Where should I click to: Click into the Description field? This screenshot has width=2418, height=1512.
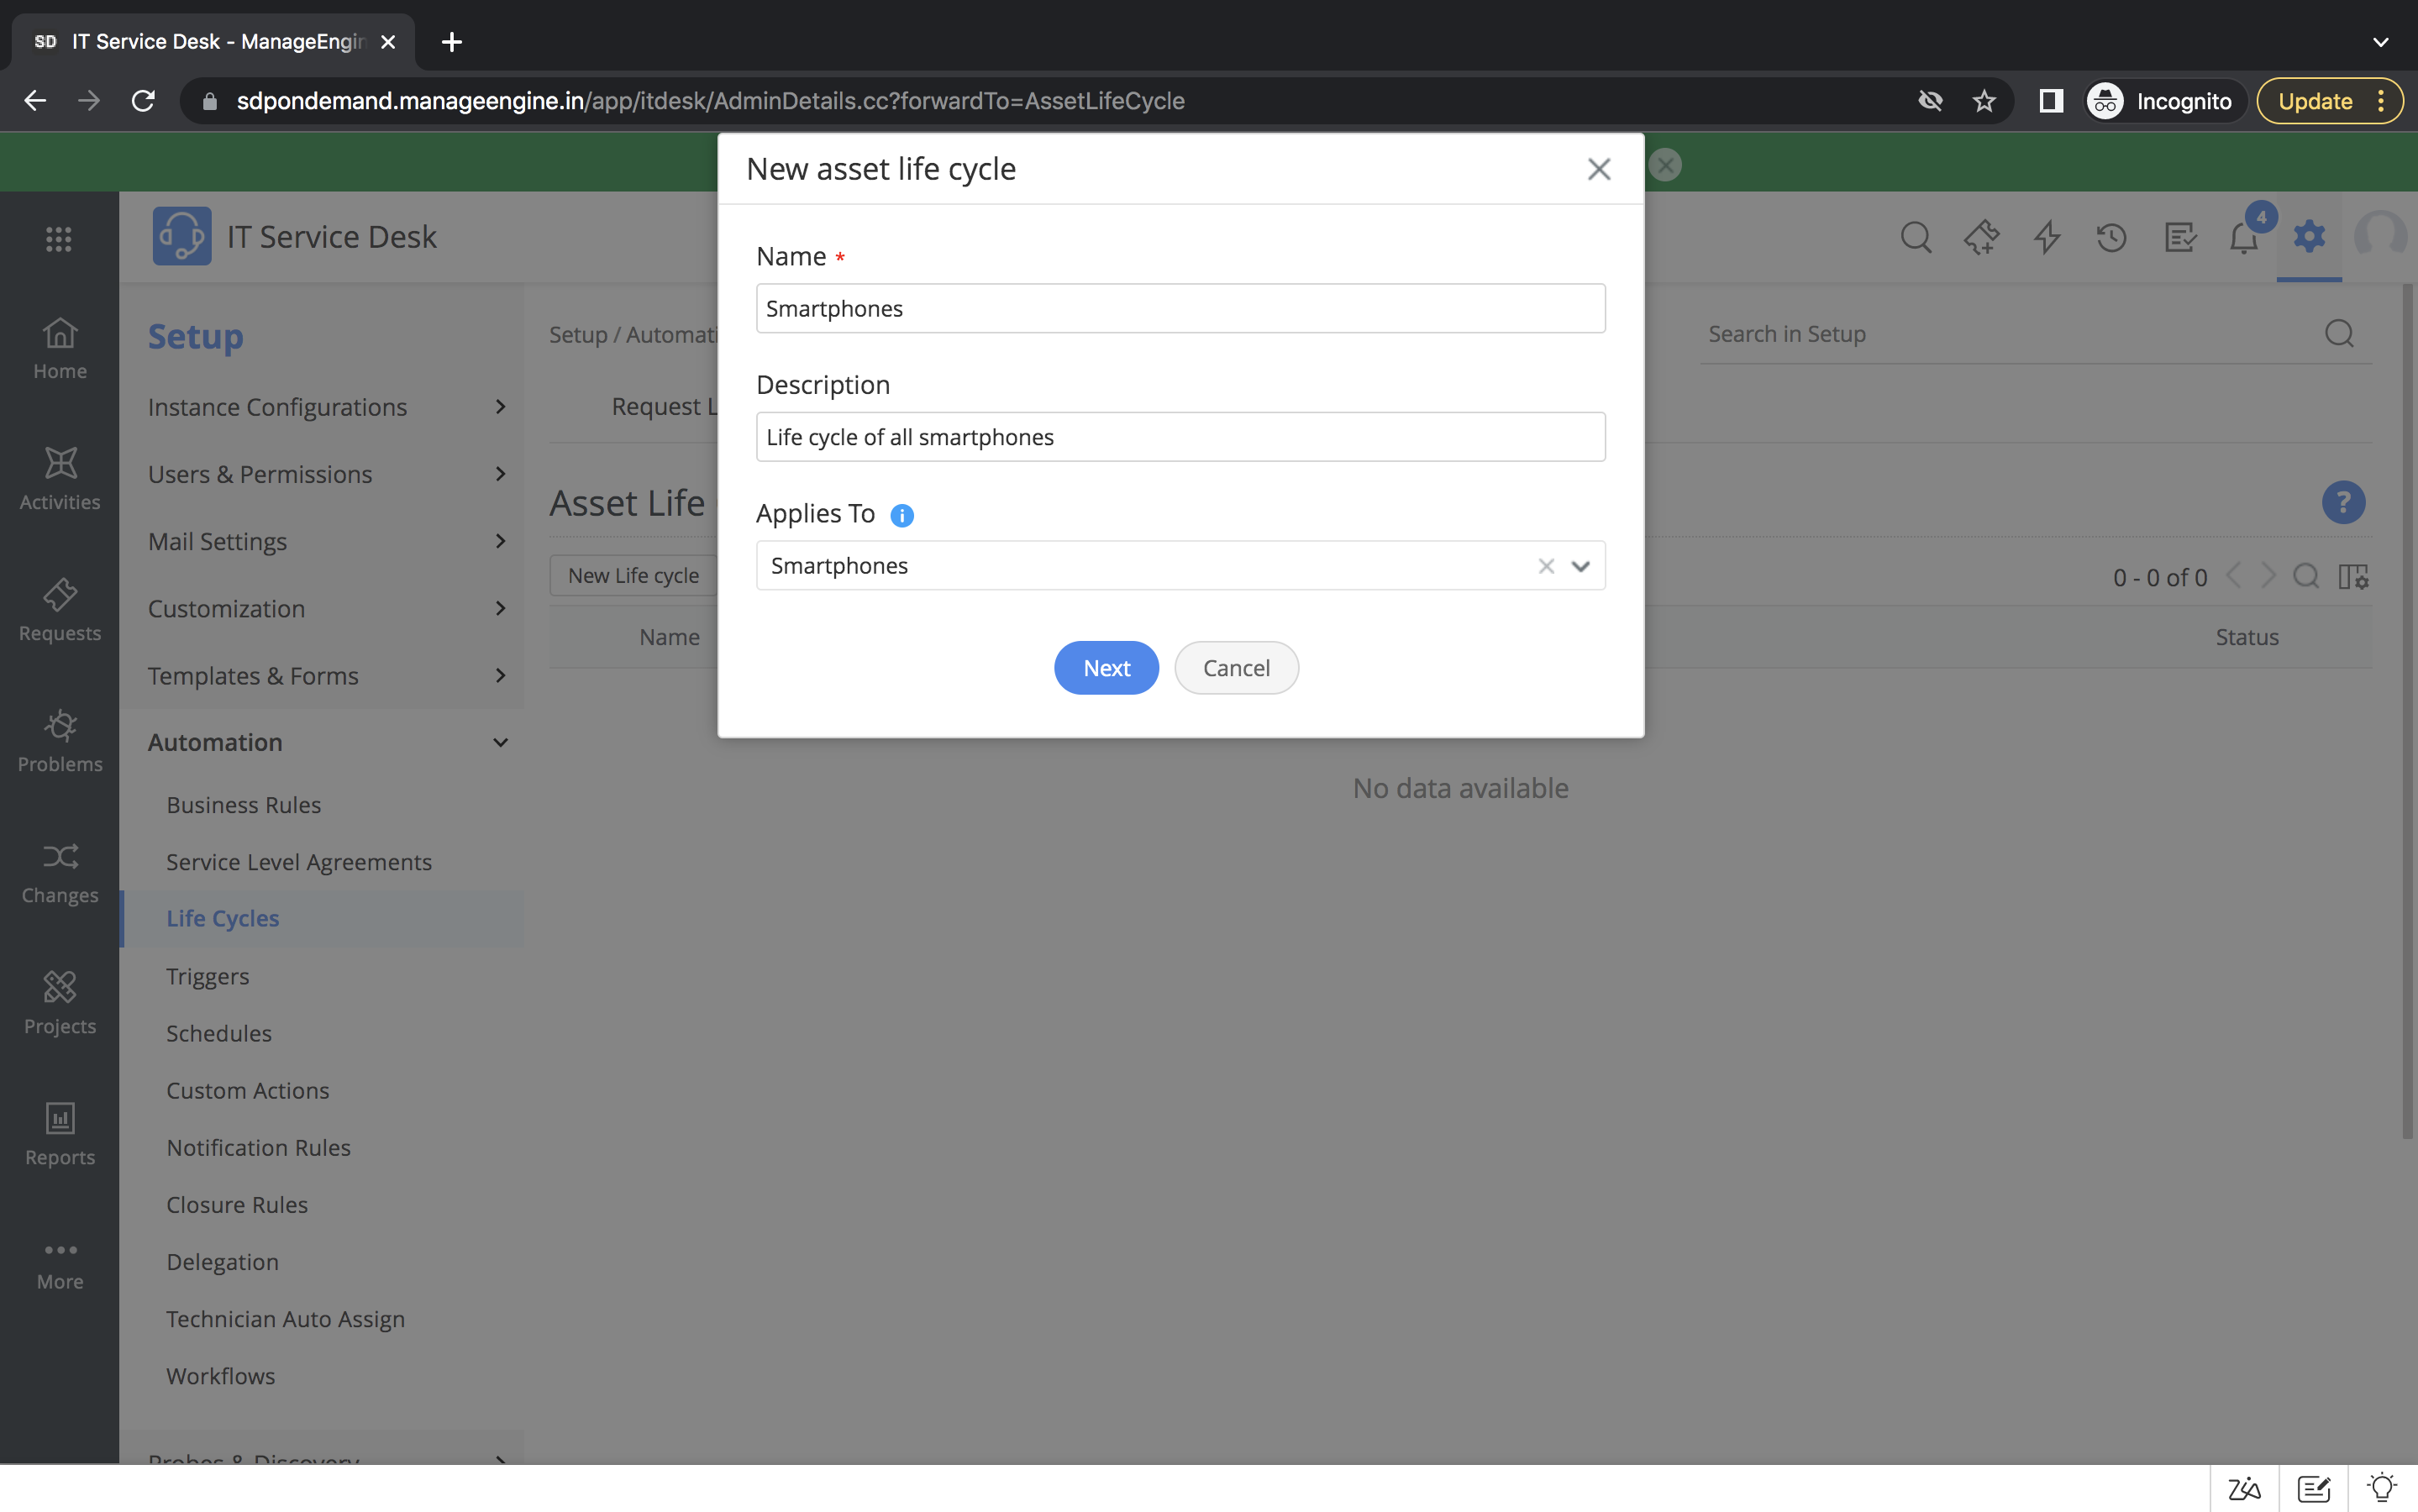1180,437
